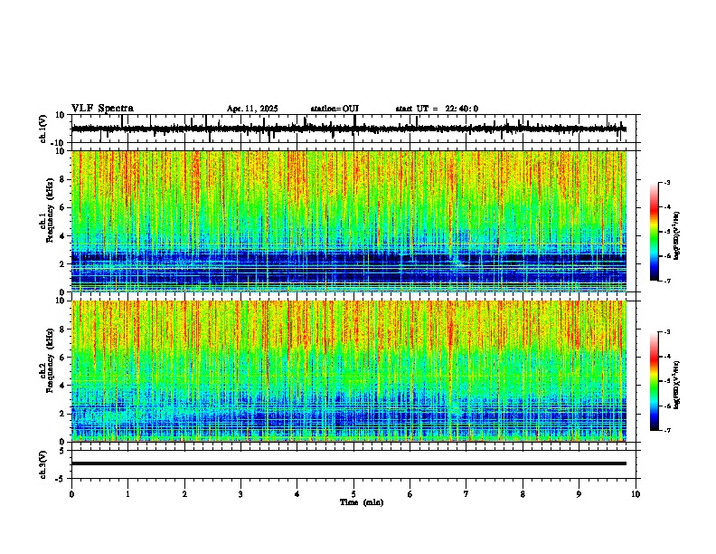Click the 'ch.1(V)' axis label

(x=42, y=129)
